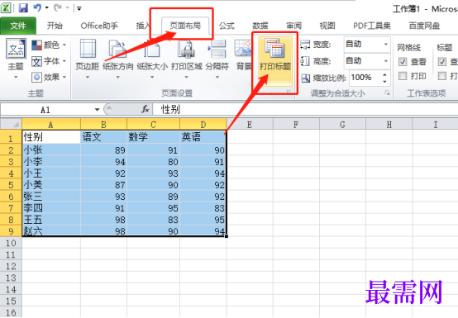Switch to the 百度网盘 tab
458x318 pixels.
point(424,26)
